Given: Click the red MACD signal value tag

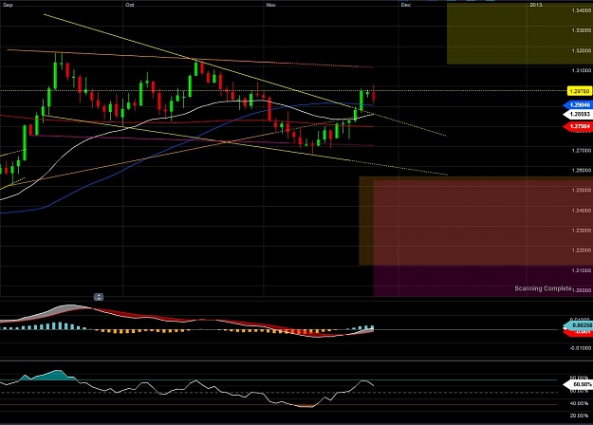Looking at the screenshot, I should click(x=579, y=332).
